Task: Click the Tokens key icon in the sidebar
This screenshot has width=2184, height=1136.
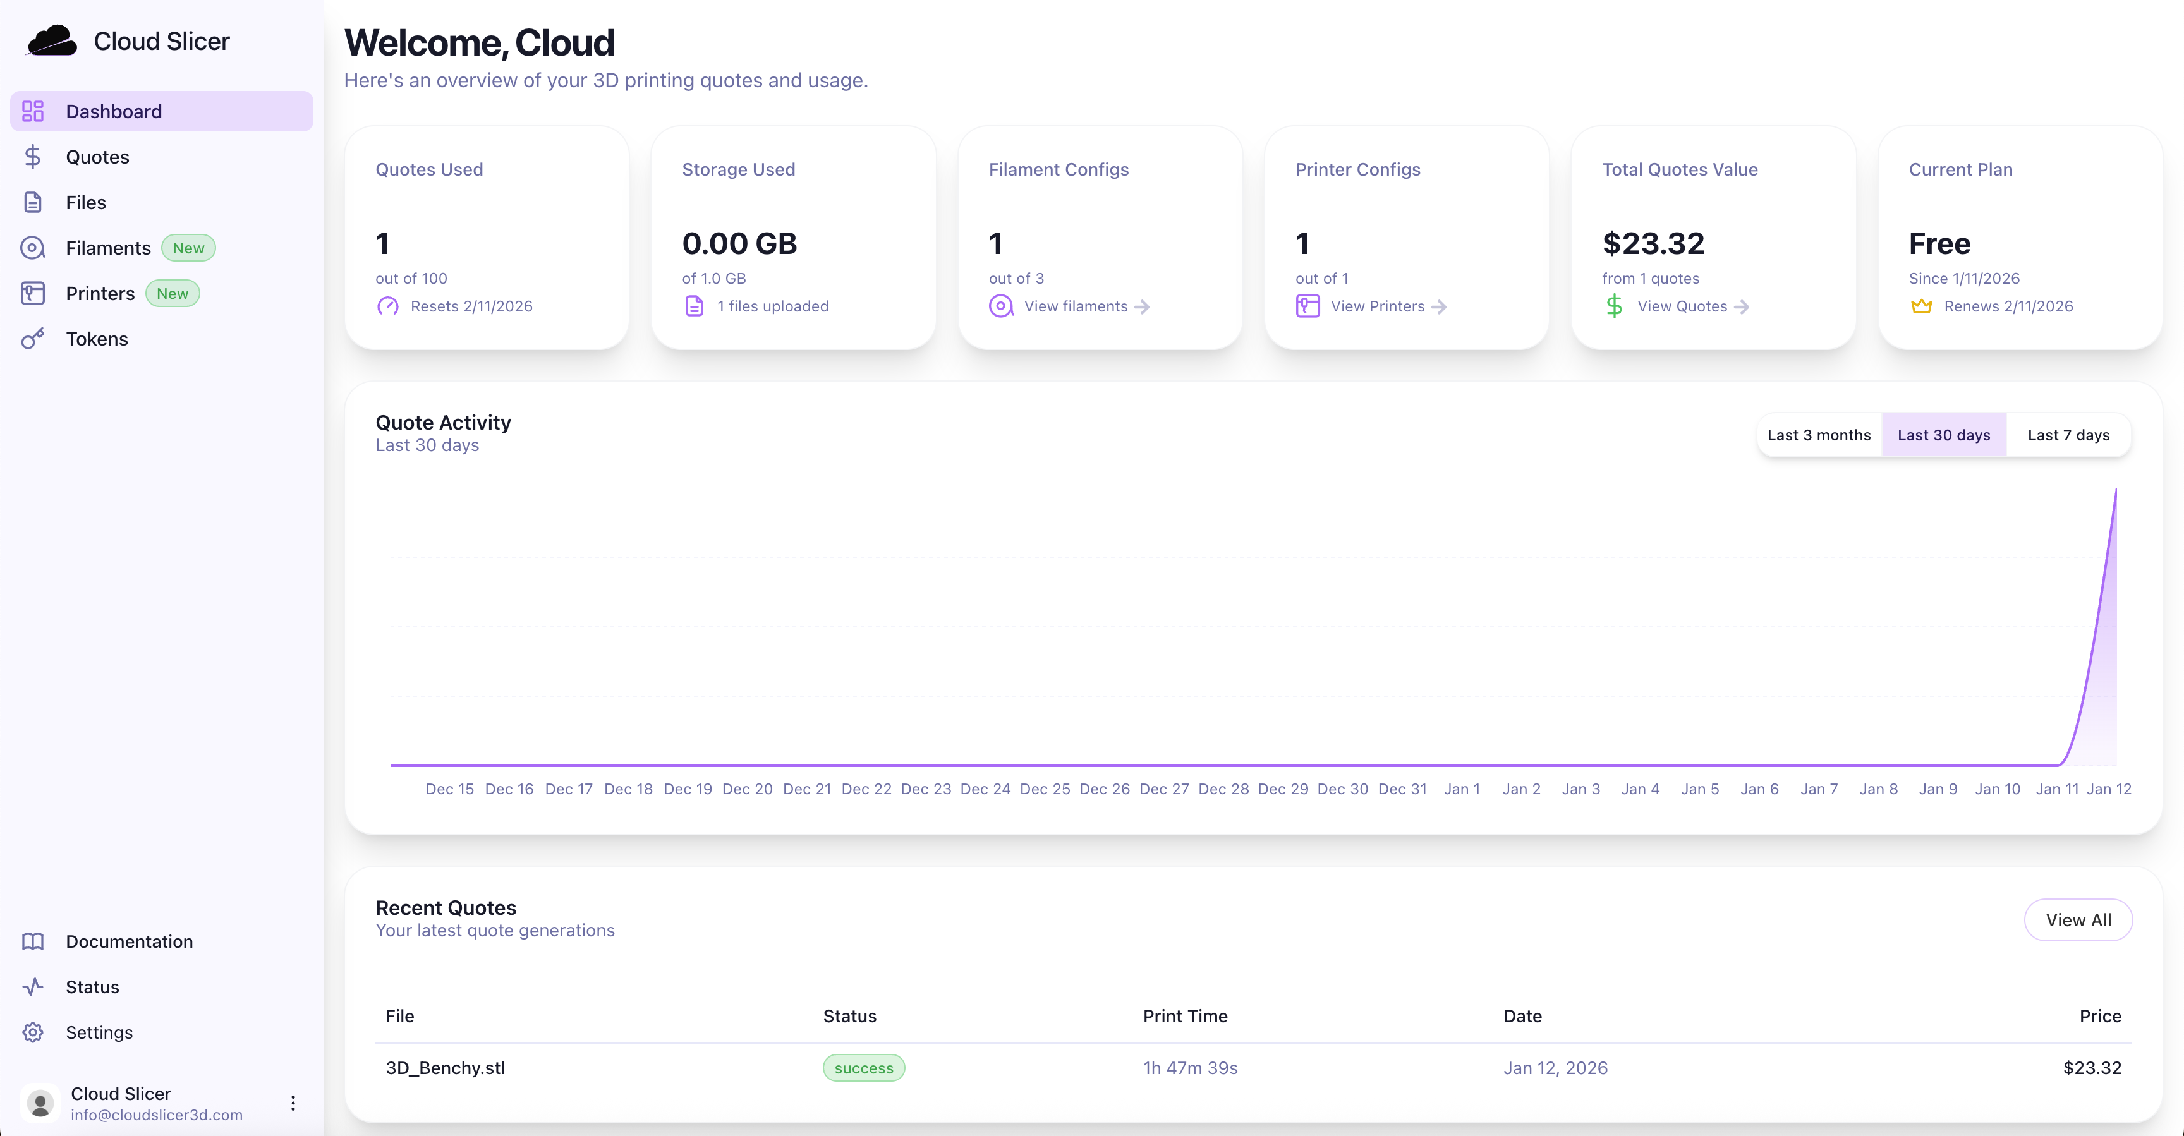Action: tap(33, 339)
